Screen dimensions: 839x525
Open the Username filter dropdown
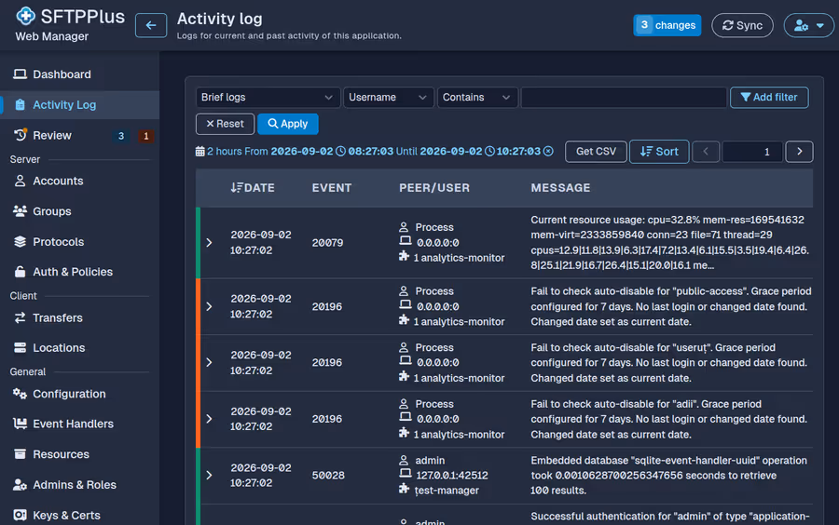[x=388, y=97]
